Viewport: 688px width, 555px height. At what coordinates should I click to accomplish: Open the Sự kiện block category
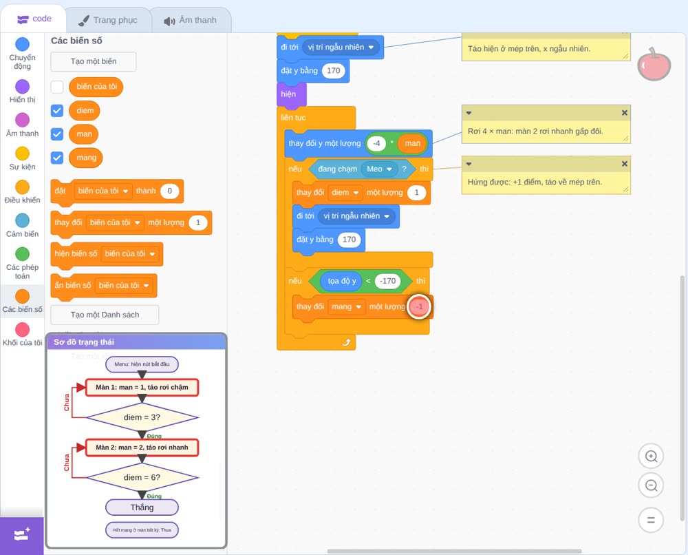(x=22, y=158)
